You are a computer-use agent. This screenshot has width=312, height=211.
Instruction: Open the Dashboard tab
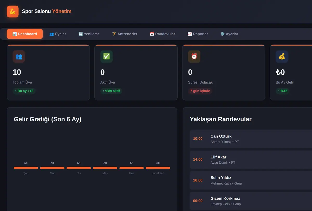tap(25, 34)
